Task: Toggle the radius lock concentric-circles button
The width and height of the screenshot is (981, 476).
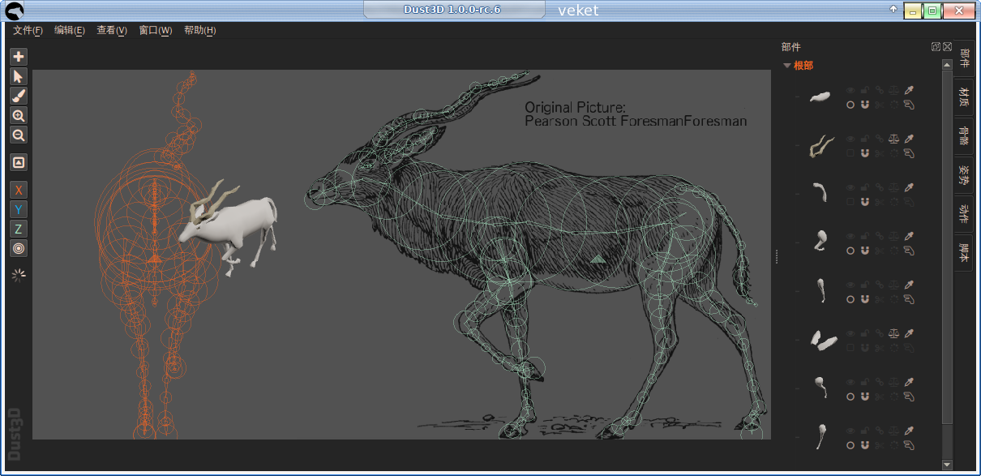Action: 19,248
